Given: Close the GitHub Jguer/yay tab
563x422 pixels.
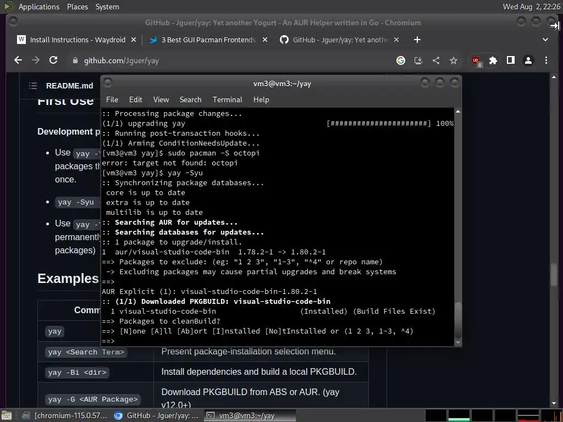Looking at the screenshot, I should (x=396, y=40).
